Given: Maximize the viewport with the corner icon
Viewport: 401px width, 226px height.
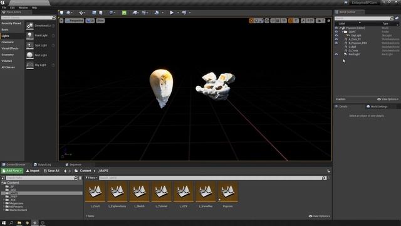Looking at the screenshot, I should pyautogui.click(x=328, y=21).
